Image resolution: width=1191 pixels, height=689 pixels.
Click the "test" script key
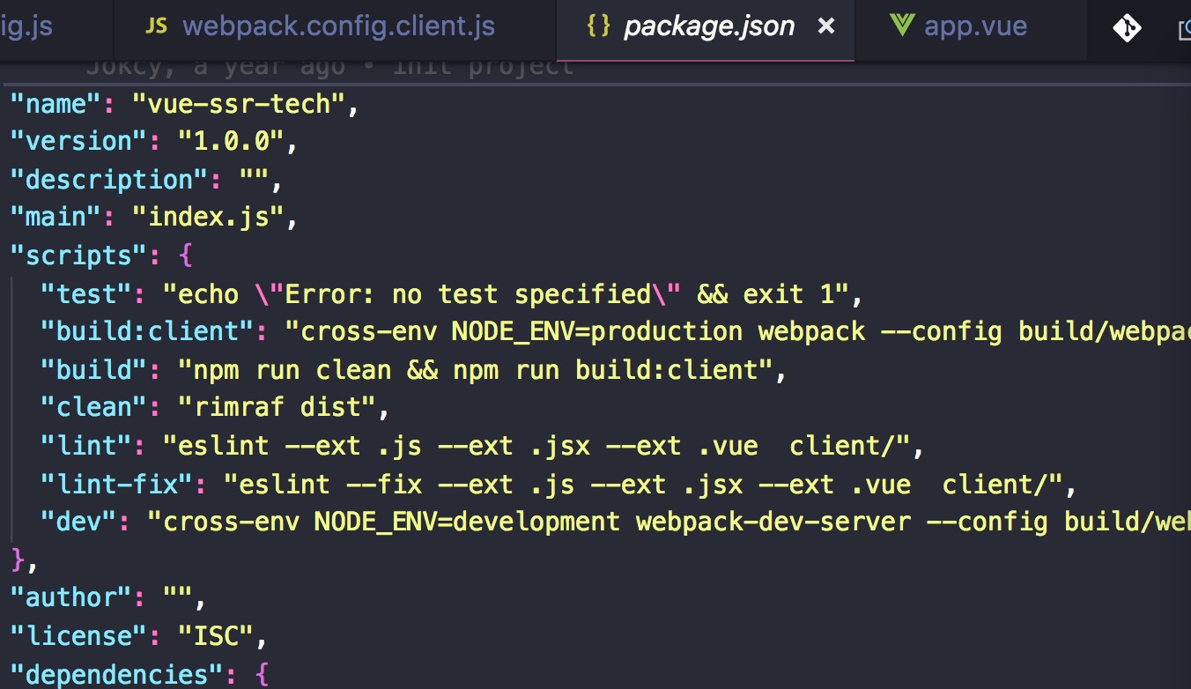pos(87,294)
